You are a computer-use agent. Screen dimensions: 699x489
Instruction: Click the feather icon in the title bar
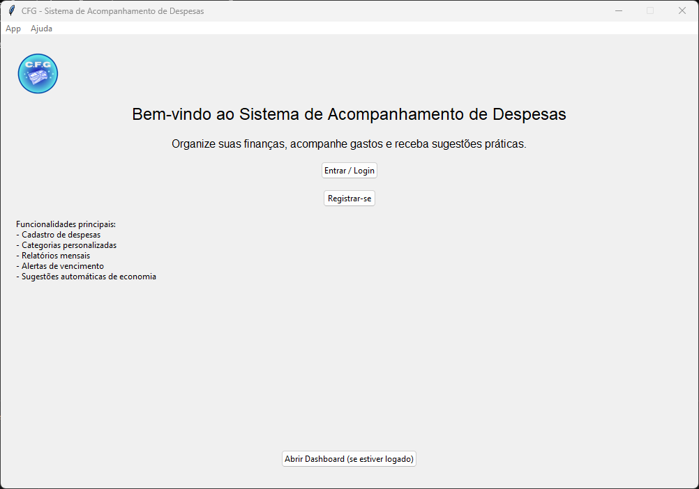(x=11, y=10)
